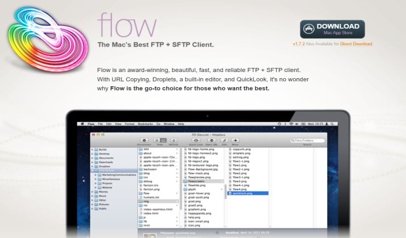This screenshot has width=406, height=238.
Task: Click the glyph folder icon
Action: 185,189
